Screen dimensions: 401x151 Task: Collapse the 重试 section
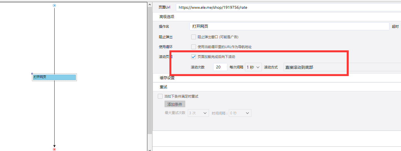pyautogui.click(x=163, y=87)
